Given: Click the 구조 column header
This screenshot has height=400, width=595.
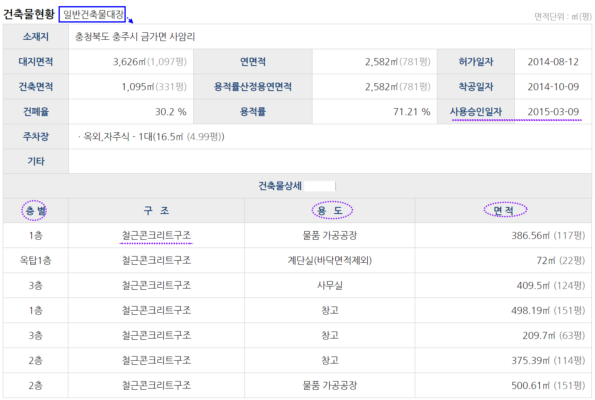Looking at the screenshot, I should point(156,211).
